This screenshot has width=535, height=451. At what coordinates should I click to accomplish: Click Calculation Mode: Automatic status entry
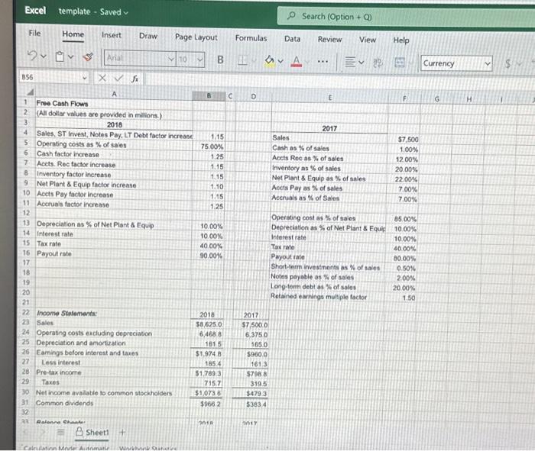[67, 448]
